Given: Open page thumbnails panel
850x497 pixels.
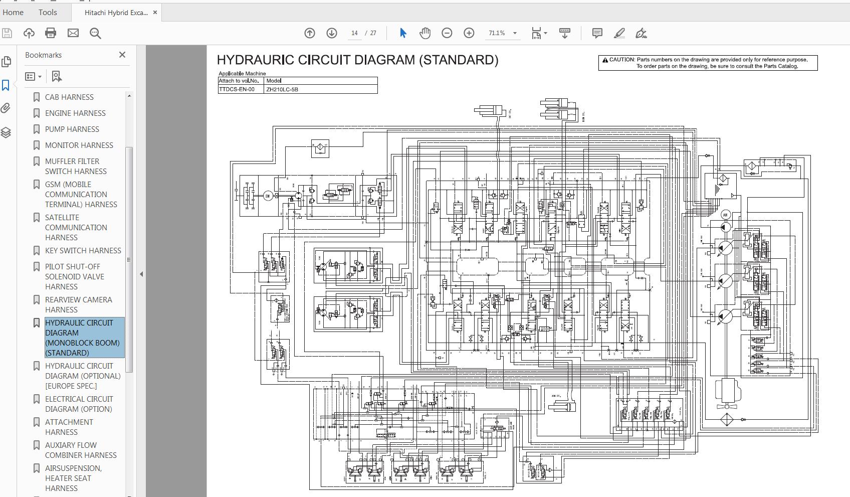Looking at the screenshot, I should [x=7, y=62].
